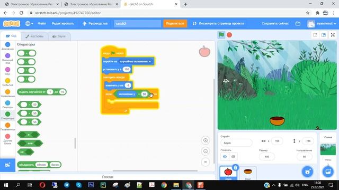Select the Apple sprite thumbnail

tap(228, 173)
